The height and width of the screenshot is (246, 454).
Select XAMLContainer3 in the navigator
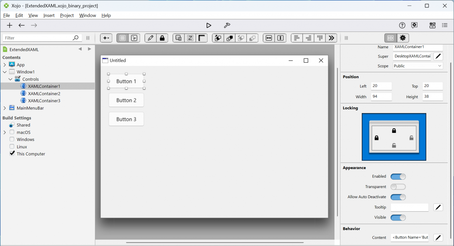(44, 100)
